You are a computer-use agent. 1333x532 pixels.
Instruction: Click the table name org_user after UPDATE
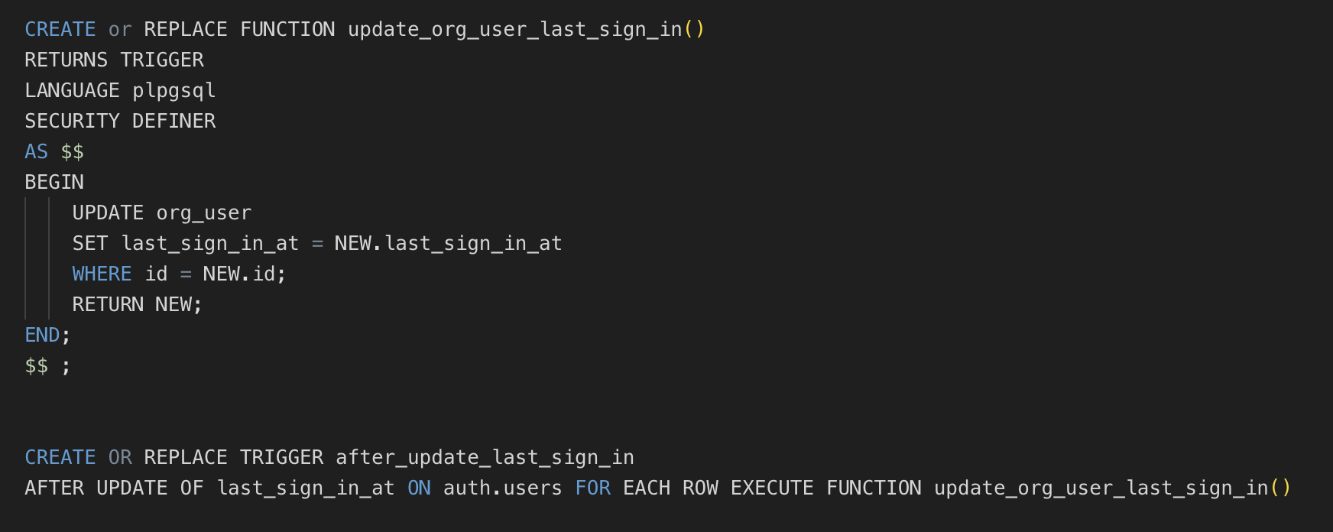[203, 213]
